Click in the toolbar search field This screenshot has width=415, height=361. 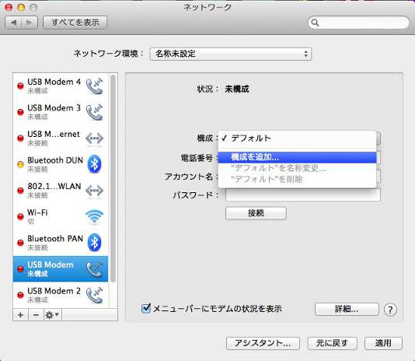(358, 23)
